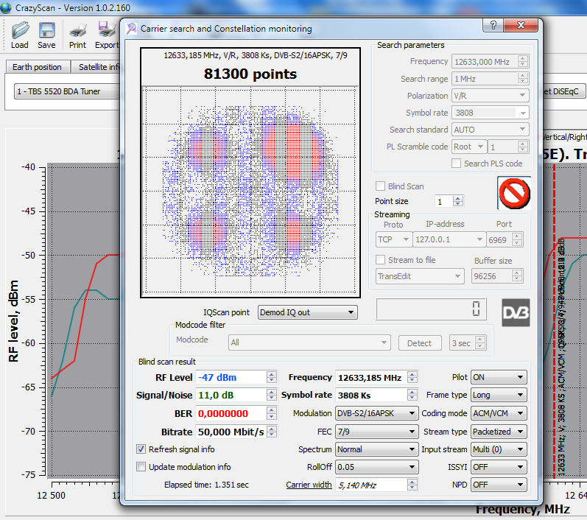
Task: Click the DVB logo icon
Action: pos(516,312)
